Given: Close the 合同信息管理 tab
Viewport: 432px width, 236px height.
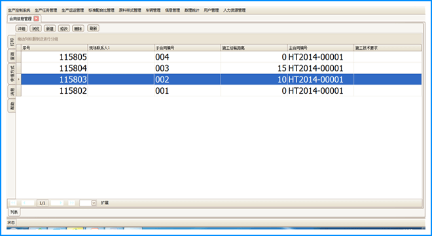Looking at the screenshot, I should pyautogui.click(x=36, y=18).
